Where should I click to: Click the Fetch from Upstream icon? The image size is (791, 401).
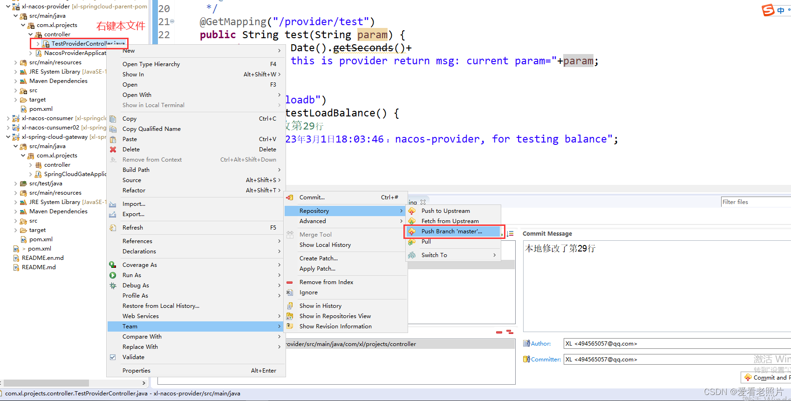tap(412, 221)
